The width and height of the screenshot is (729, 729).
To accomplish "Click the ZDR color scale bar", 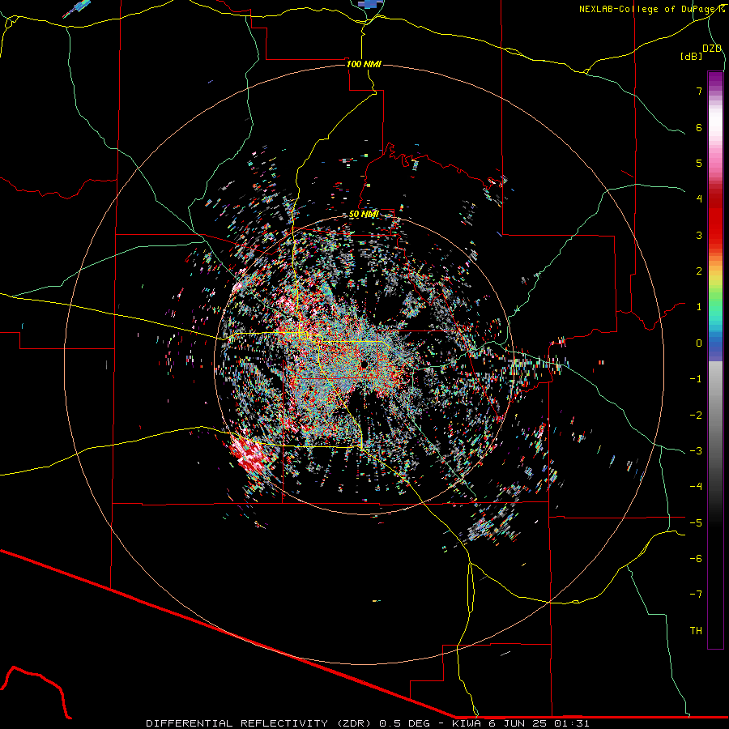I will (x=715, y=360).
